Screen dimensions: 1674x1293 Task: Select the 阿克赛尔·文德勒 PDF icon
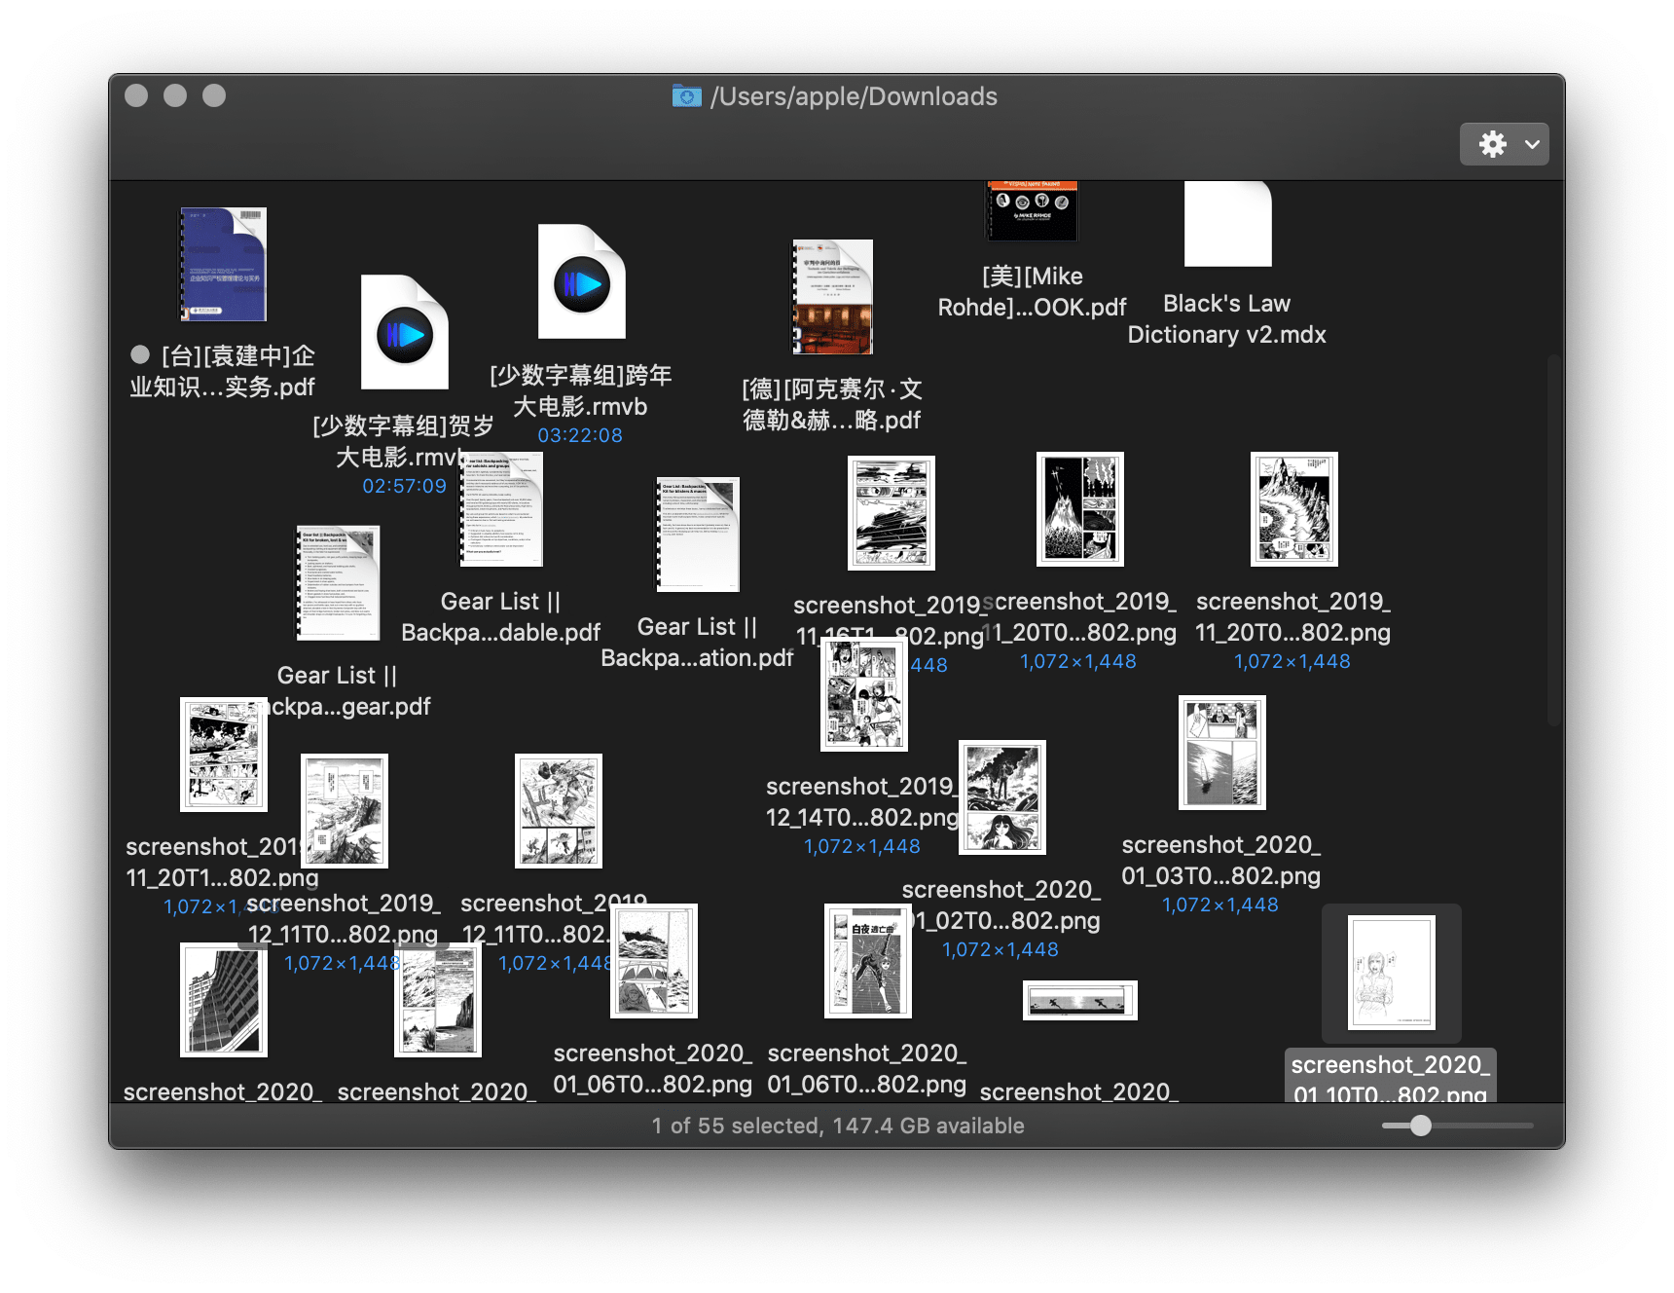pos(832,297)
